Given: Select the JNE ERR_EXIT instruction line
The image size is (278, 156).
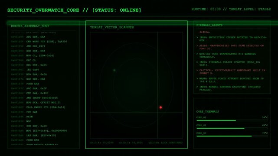Looking at the screenshot, I should pyautogui.click(x=28, y=46).
